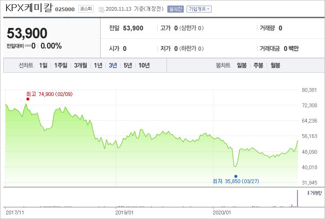Image resolution: width=325 pixels, height=219 pixels.
Task: Select the 5년 line chart period
Action: click(128, 66)
